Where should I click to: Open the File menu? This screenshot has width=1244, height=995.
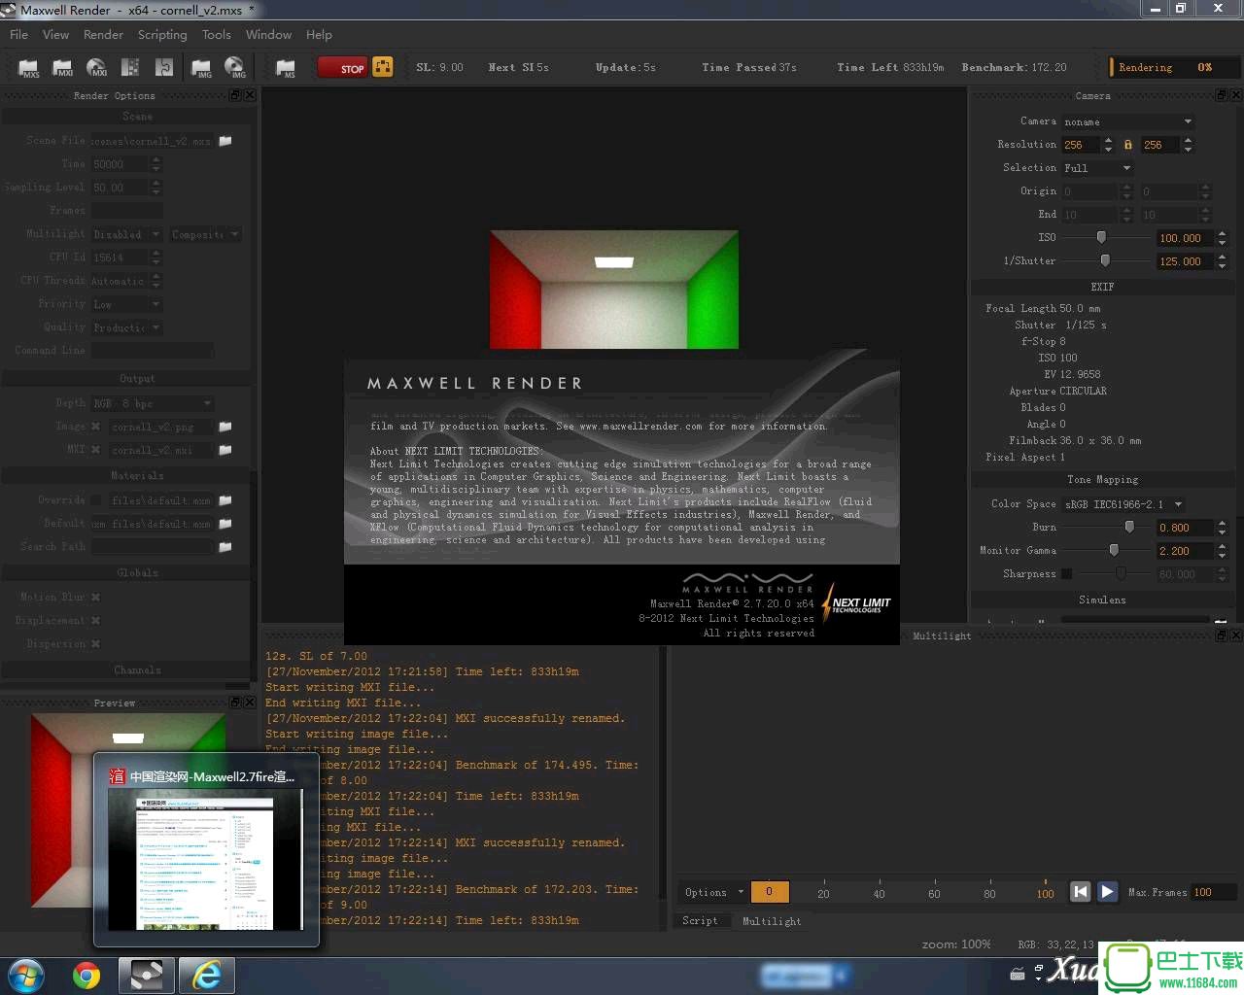pyautogui.click(x=18, y=35)
